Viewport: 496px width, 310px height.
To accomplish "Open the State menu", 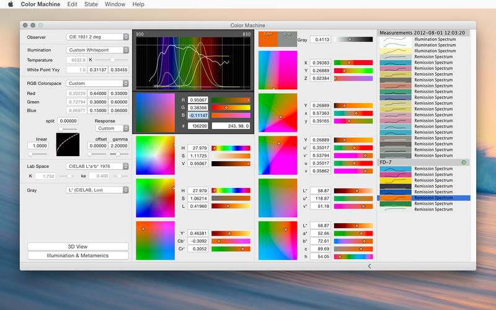I will coord(91,4).
